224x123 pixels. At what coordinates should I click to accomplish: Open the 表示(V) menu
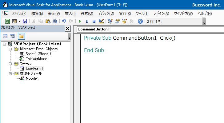click(54, 14)
